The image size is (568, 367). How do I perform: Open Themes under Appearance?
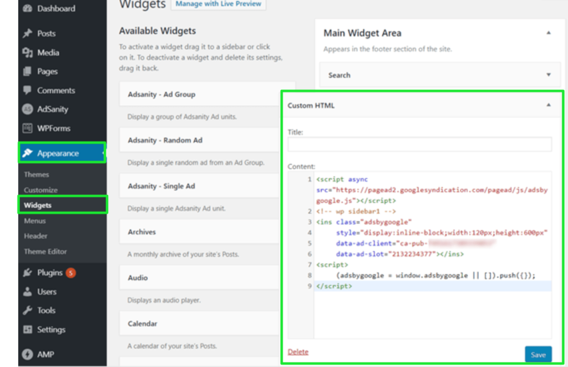36,175
